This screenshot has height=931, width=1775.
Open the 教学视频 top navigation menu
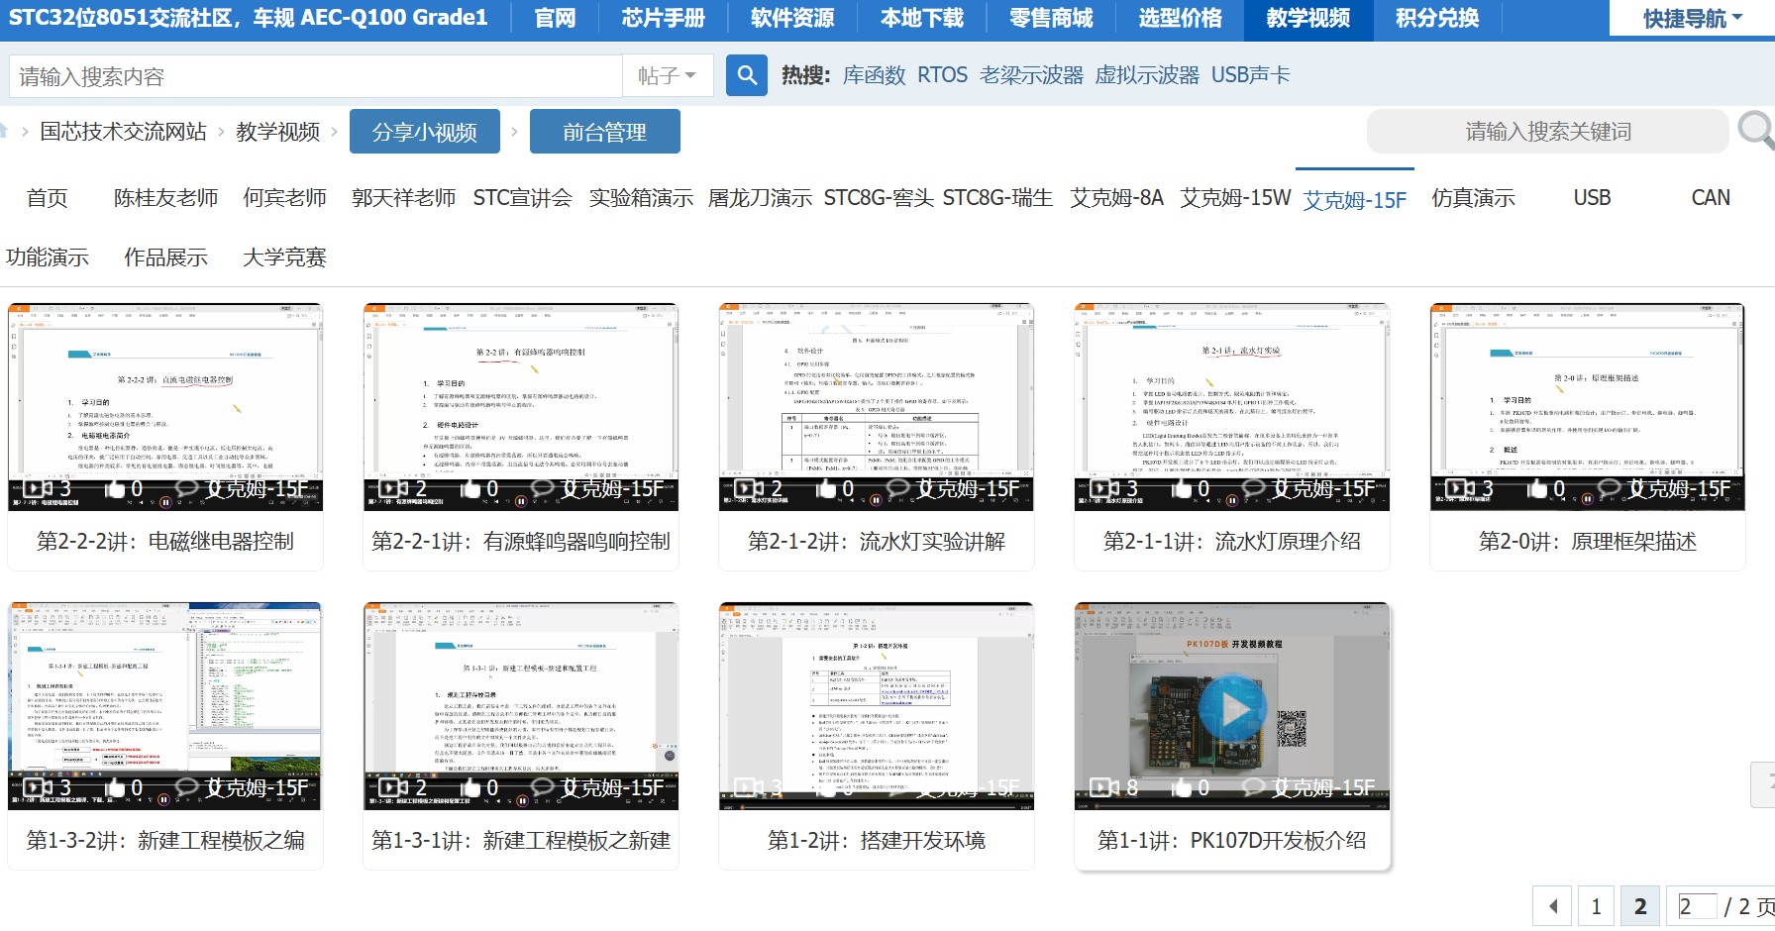coord(1307,19)
